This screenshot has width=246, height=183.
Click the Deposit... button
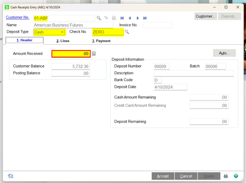pyautogui.click(x=229, y=16)
